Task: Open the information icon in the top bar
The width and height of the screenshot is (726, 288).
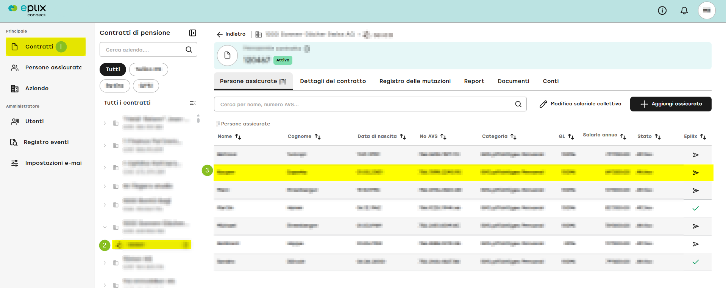Action: (x=662, y=11)
